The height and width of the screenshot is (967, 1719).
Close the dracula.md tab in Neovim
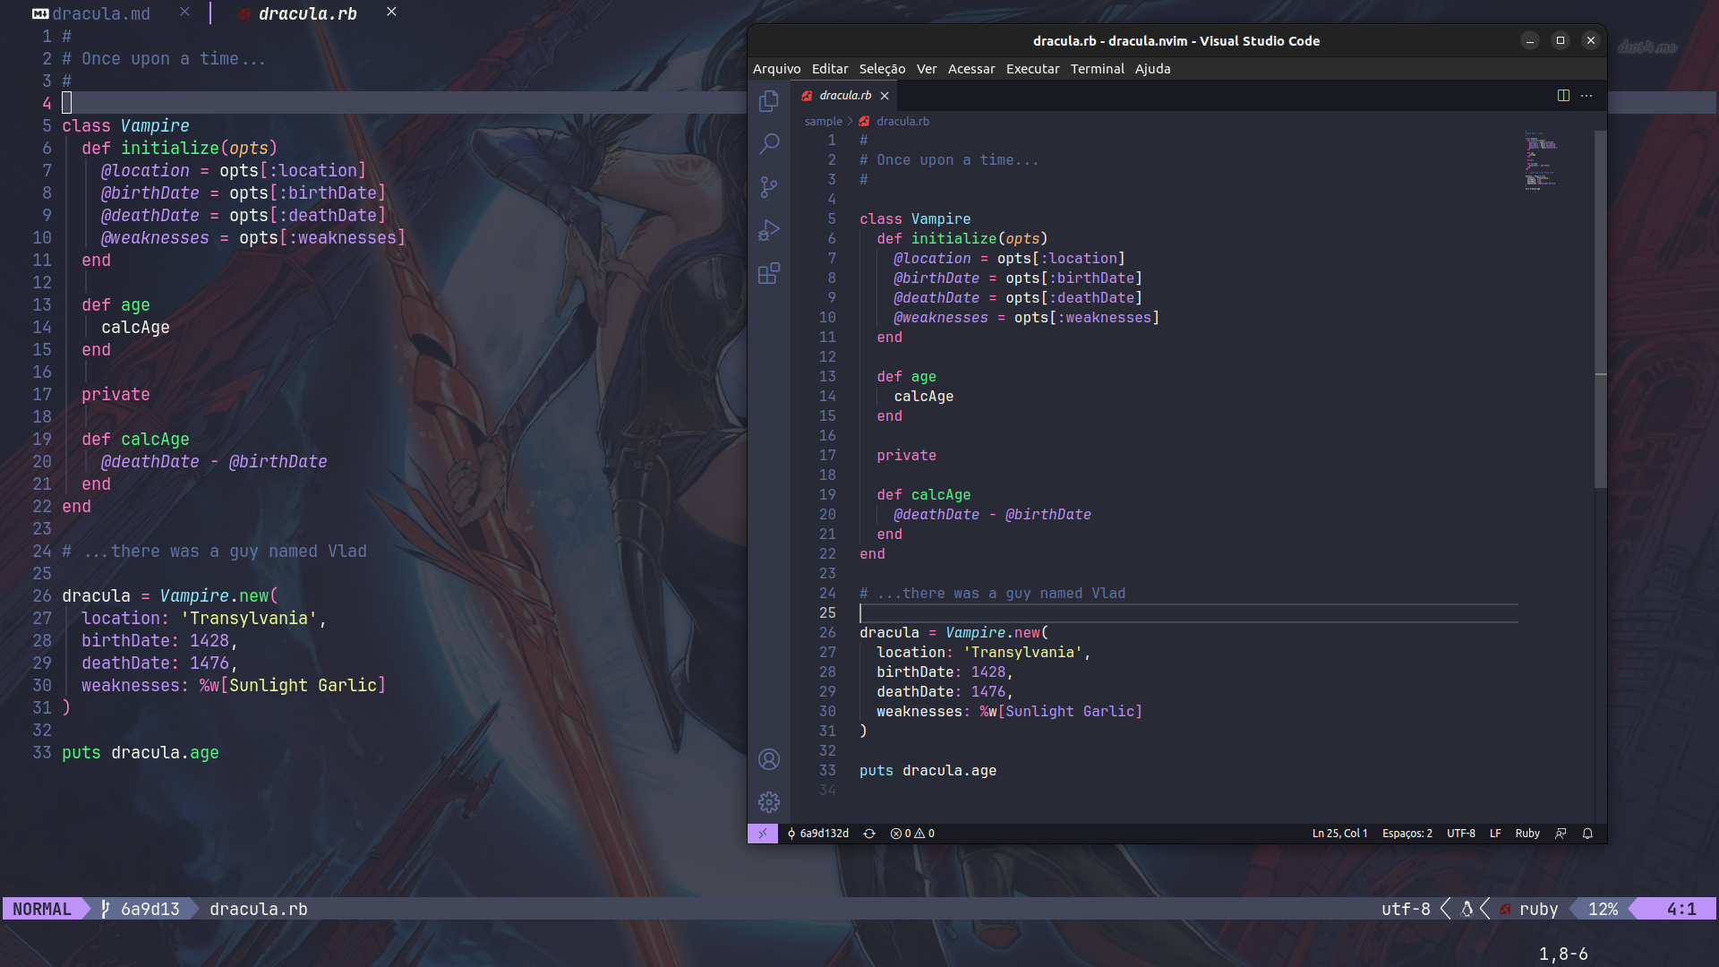click(x=184, y=12)
